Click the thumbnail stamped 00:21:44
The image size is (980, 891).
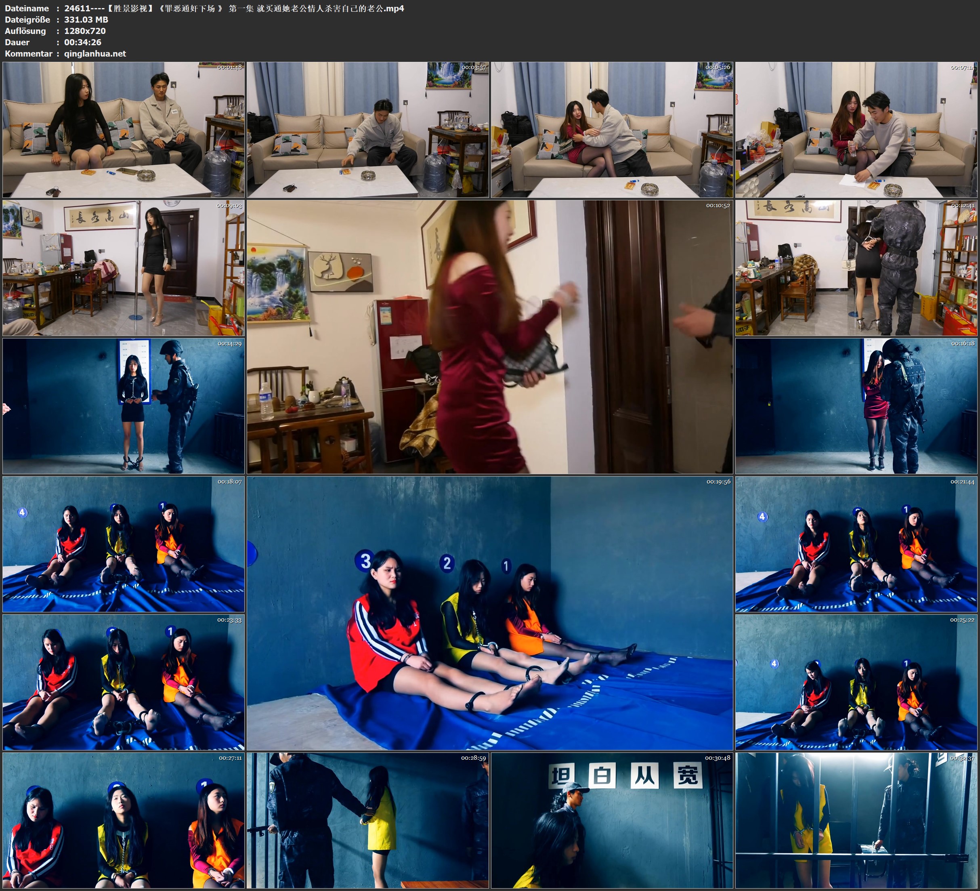click(x=856, y=544)
